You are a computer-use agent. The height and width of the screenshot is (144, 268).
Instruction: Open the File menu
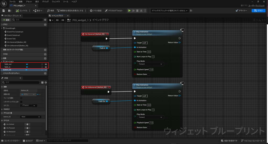(x=12, y=2)
